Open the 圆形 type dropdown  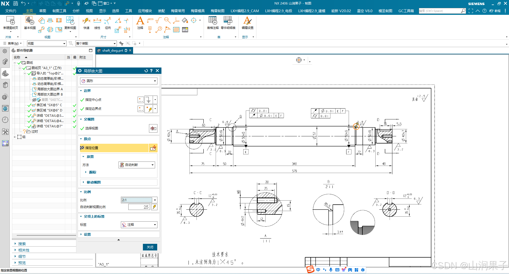[x=119, y=81]
